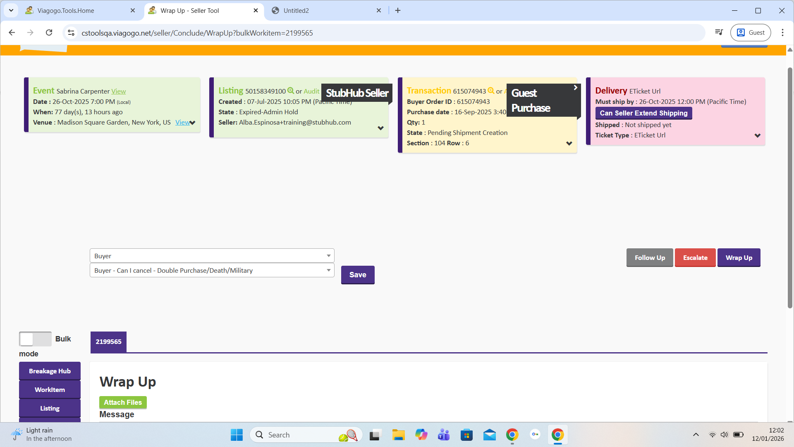Click the magnifier icon beside Transaction number

point(491,91)
